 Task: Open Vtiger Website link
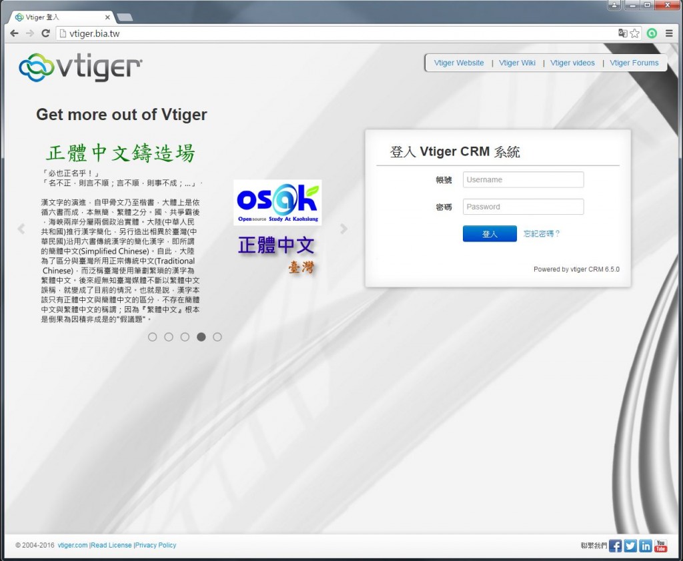459,63
